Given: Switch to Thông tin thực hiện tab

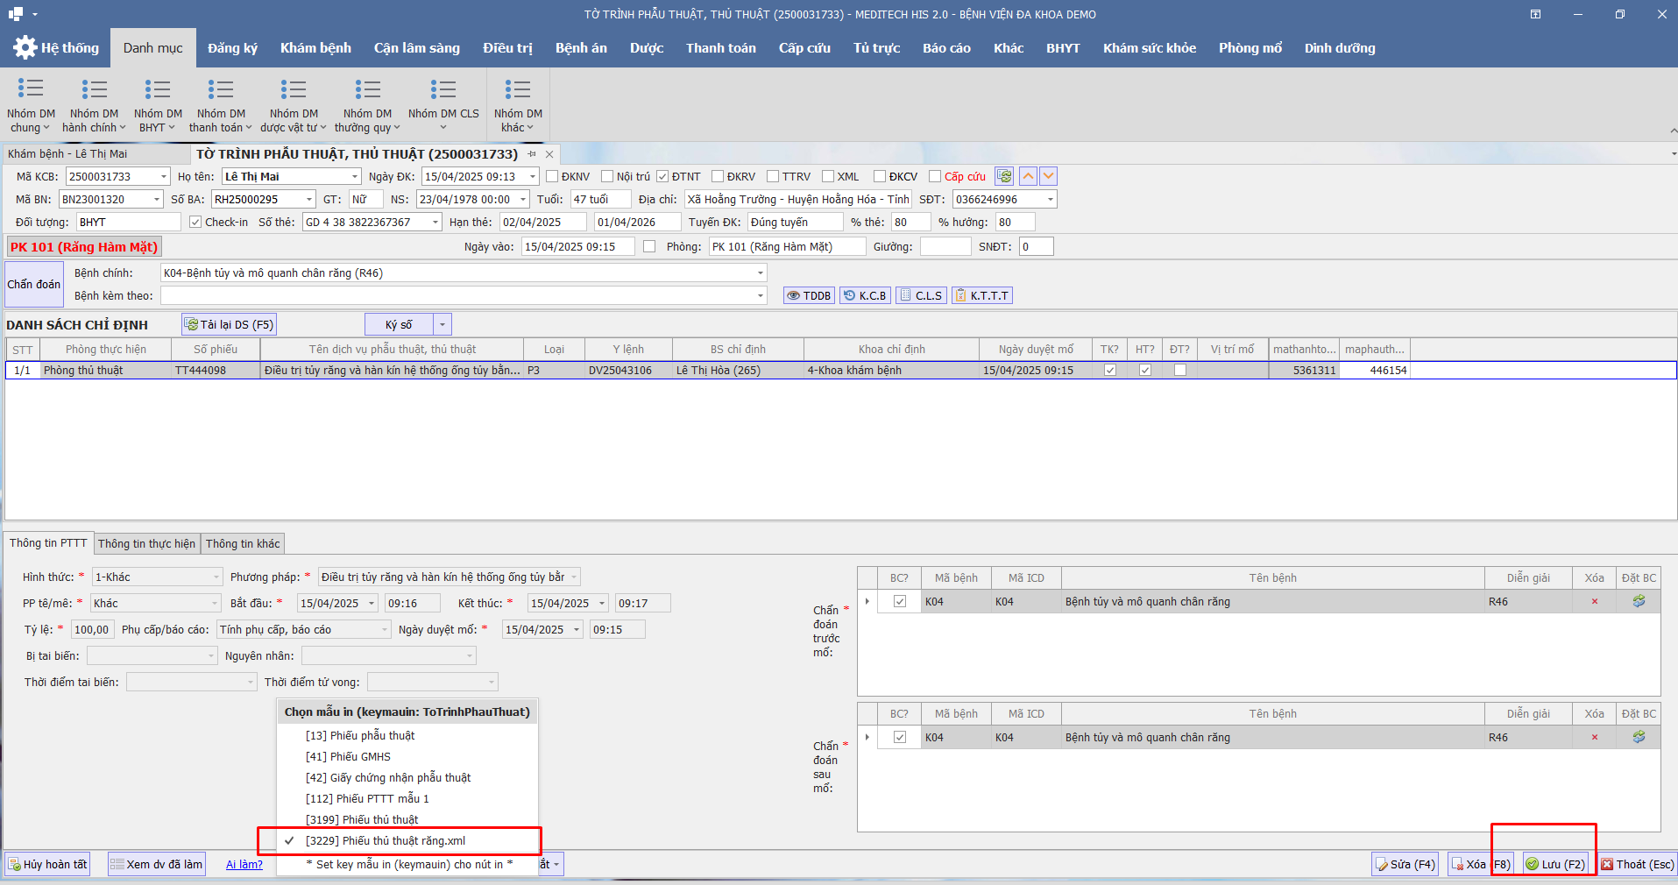Looking at the screenshot, I should (x=146, y=544).
